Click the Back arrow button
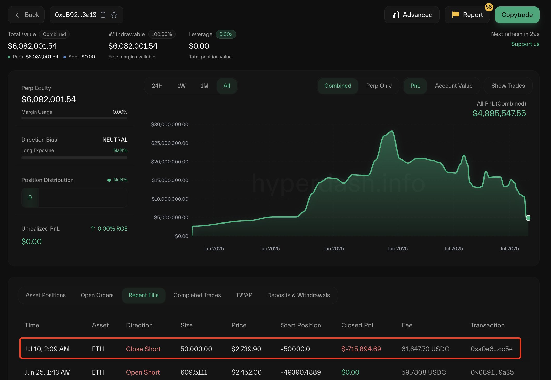This screenshot has height=380, width=551. pos(26,15)
